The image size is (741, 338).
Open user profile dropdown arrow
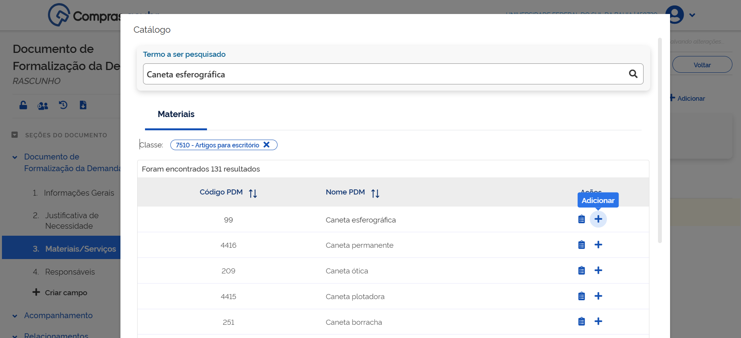click(692, 16)
